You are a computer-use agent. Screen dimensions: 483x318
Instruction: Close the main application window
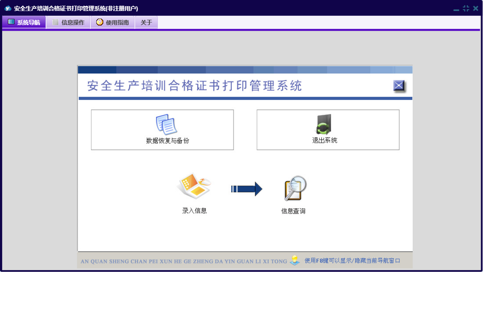coord(476,8)
